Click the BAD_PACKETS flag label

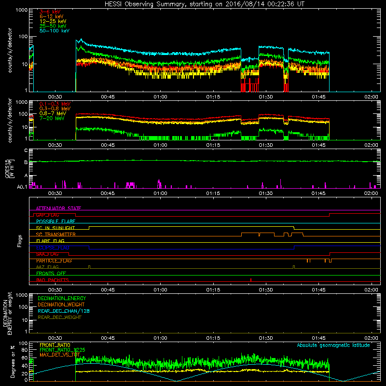[x=53, y=280]
